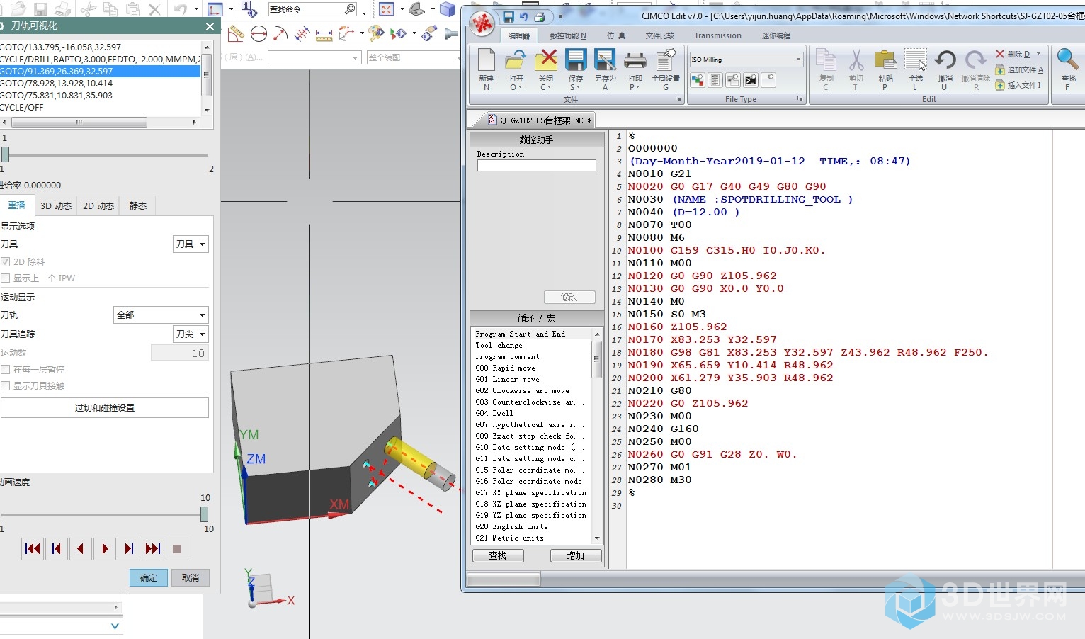The width and height of the screenshot is (1085, 639).
Task: Open the File Type group dialog launcher
Action: tap(800, 99)
